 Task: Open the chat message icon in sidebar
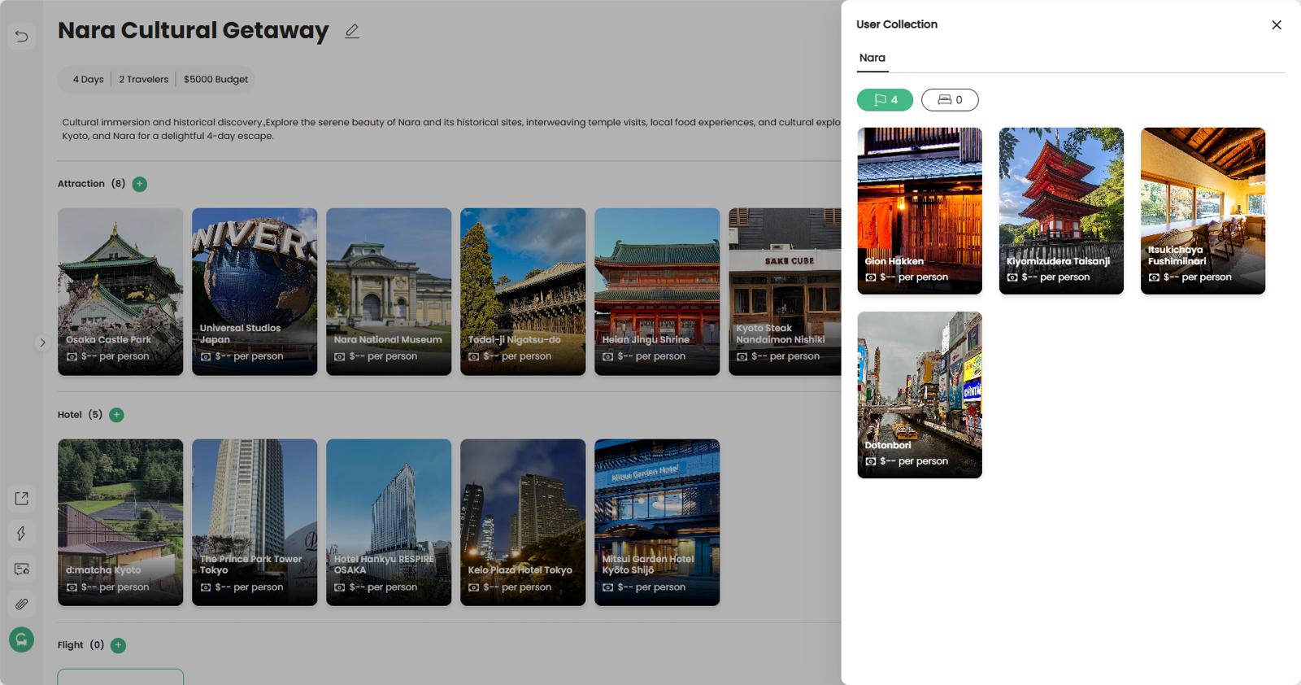(x=22, y=569)
